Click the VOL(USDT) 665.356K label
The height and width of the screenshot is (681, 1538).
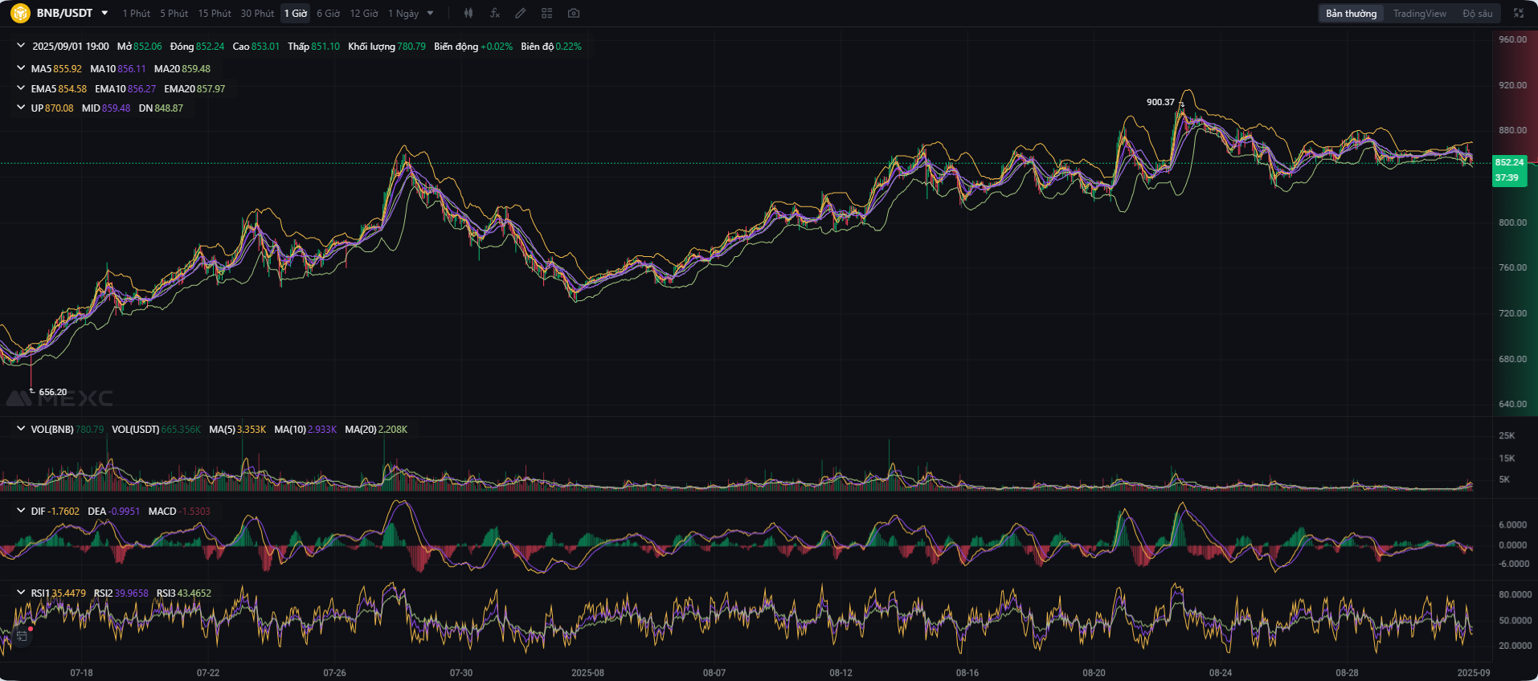[x=156, y=430]
